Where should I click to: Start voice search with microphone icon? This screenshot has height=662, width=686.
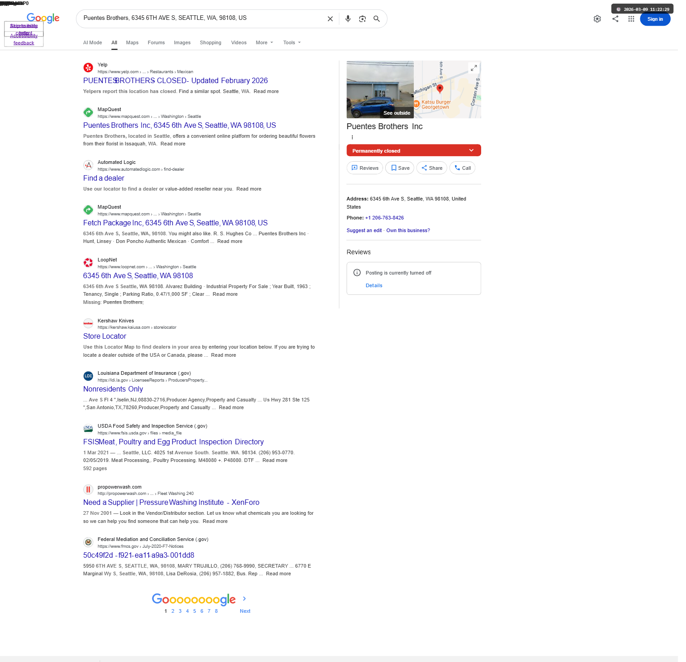tap(348, 19)
